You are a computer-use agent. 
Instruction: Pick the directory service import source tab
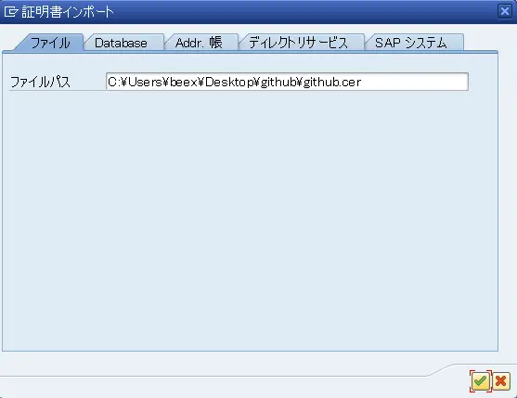(298, 43)
